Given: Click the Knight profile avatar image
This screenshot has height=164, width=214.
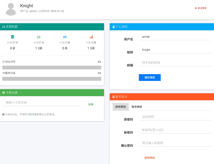Looking at the screenshot, I should [11, 8].
